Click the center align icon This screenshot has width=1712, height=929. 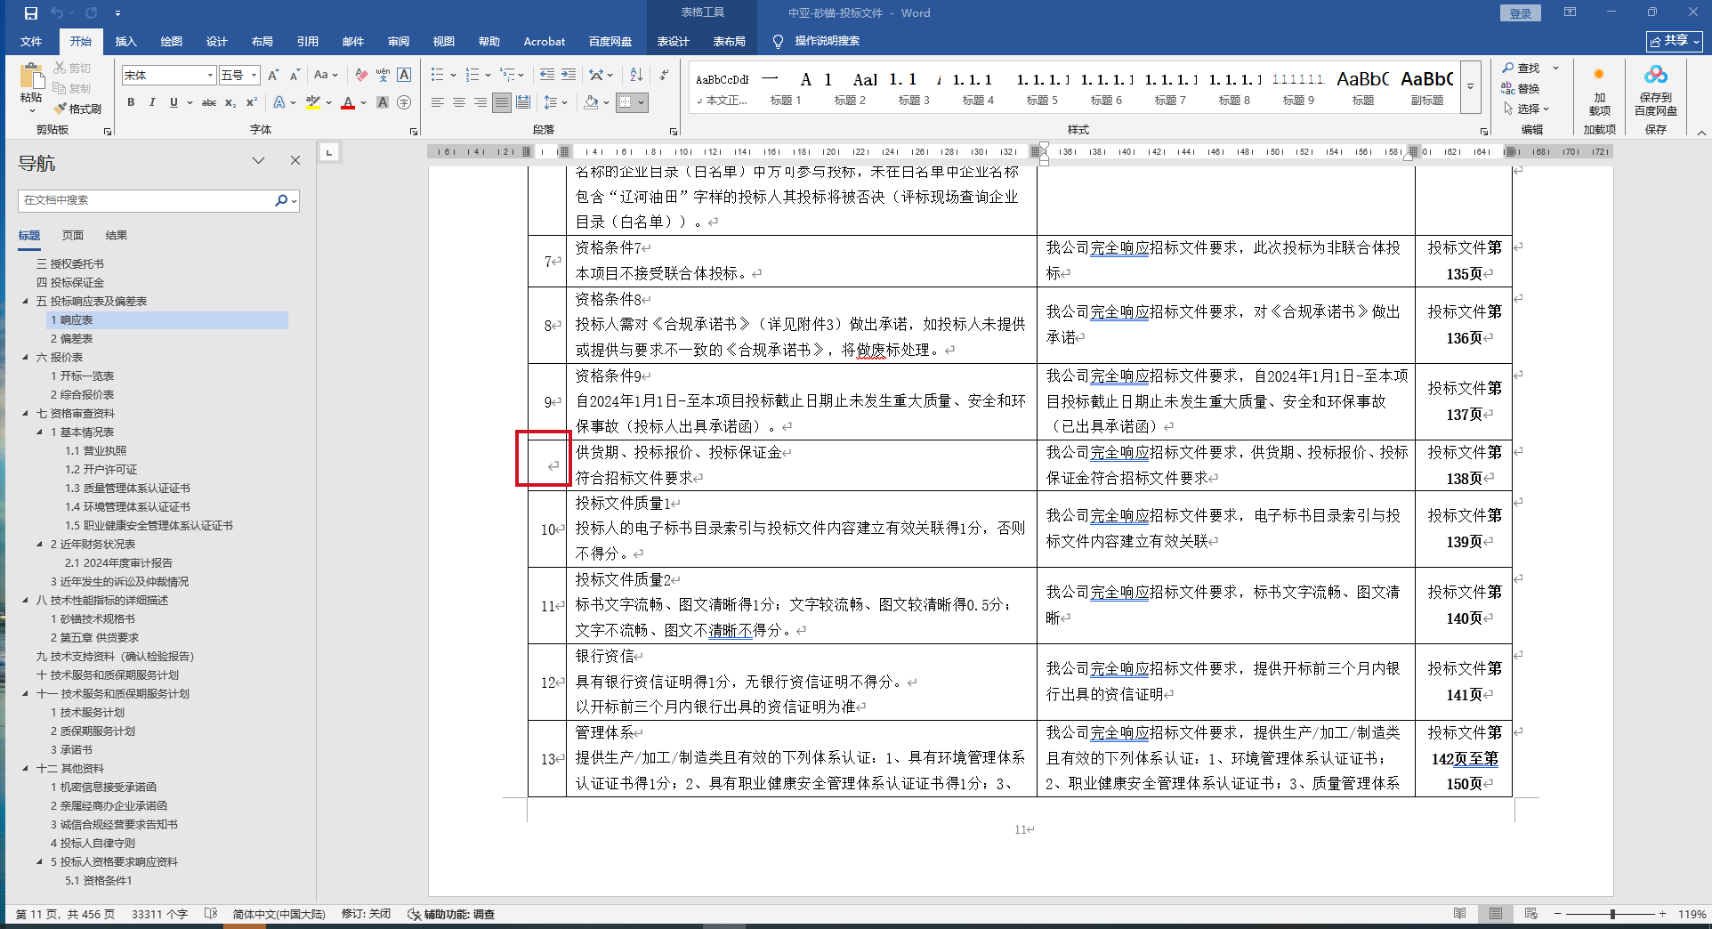[x=459, y=103]
